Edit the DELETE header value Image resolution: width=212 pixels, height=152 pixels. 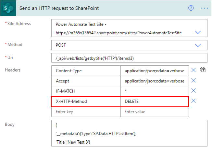155,102
